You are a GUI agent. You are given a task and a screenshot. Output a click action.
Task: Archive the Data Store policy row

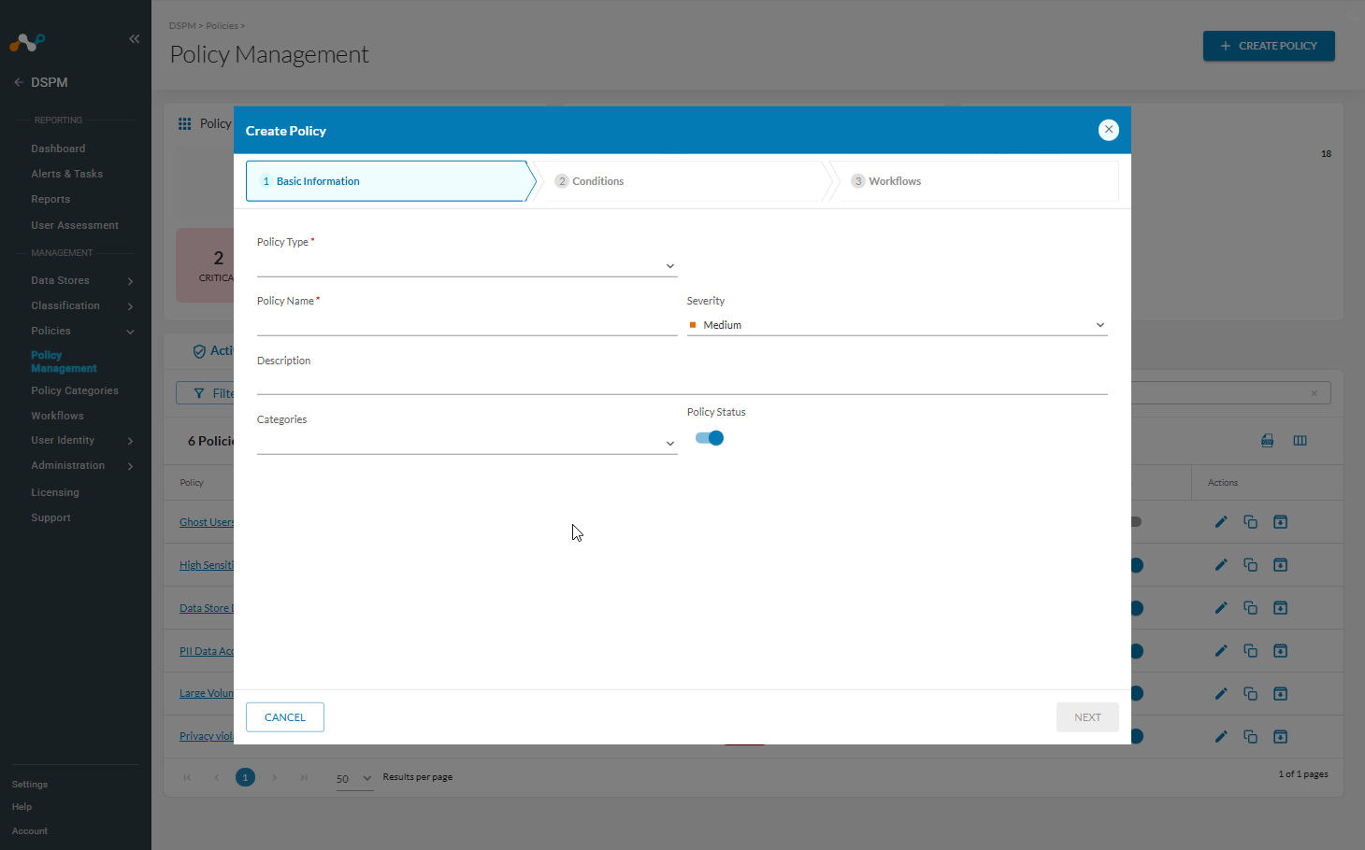click(x=1281, y=608)
